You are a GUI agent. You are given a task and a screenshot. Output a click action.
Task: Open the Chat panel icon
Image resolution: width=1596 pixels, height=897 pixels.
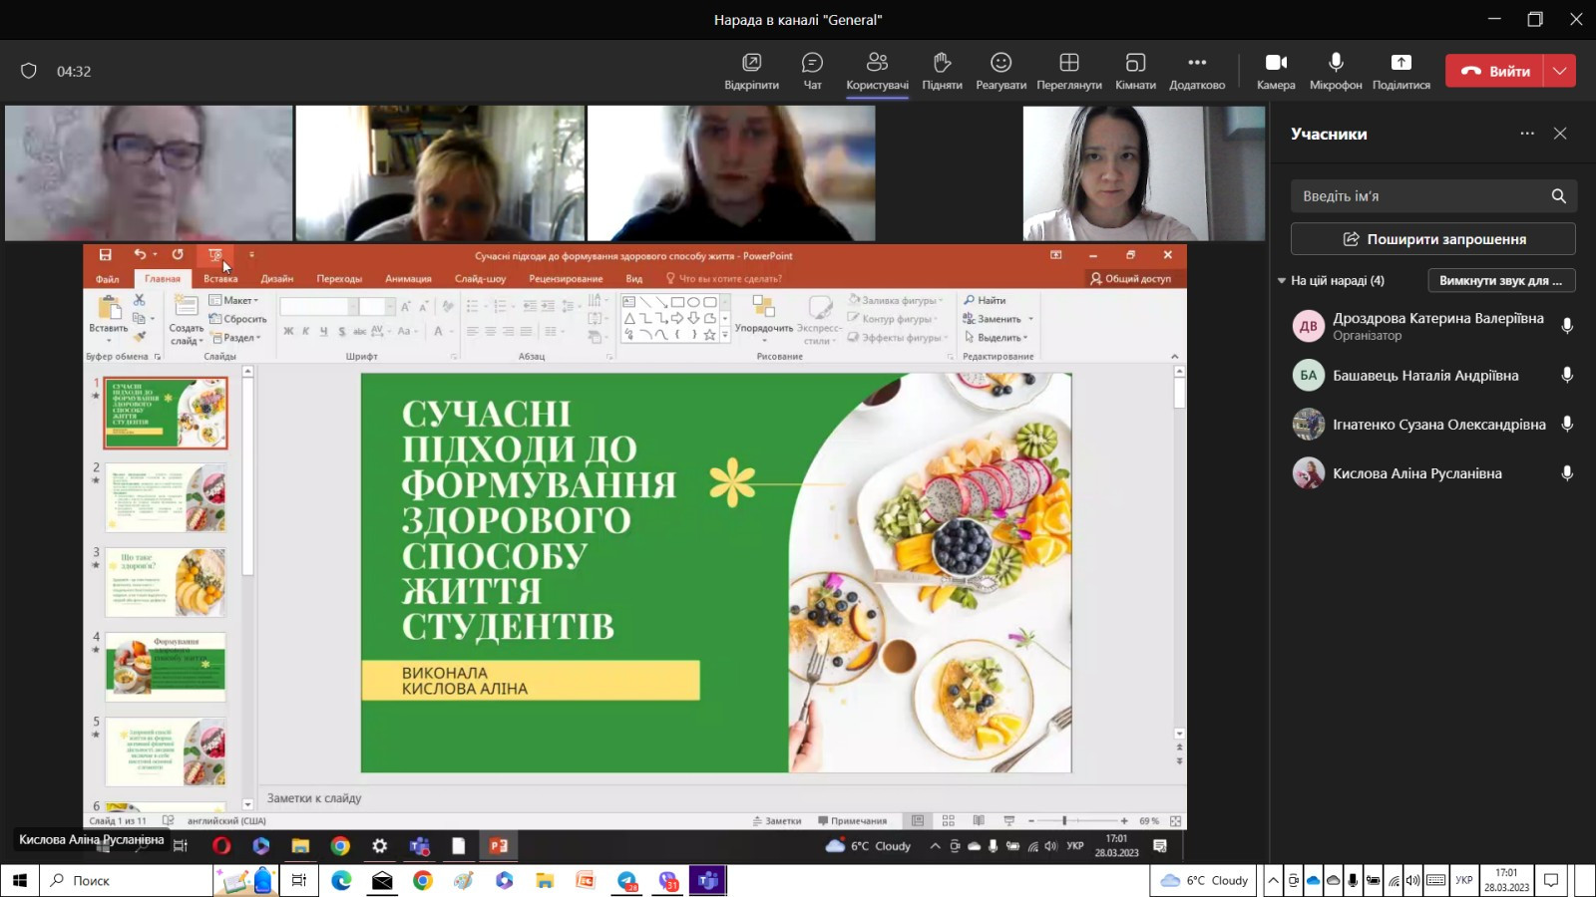click(x=812, y=64)
